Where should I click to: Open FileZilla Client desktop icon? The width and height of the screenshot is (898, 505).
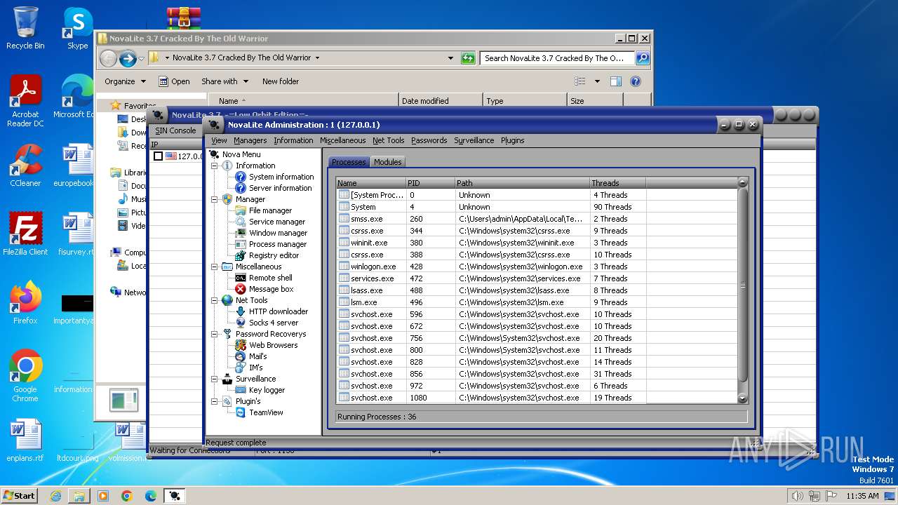pos(25,234)
